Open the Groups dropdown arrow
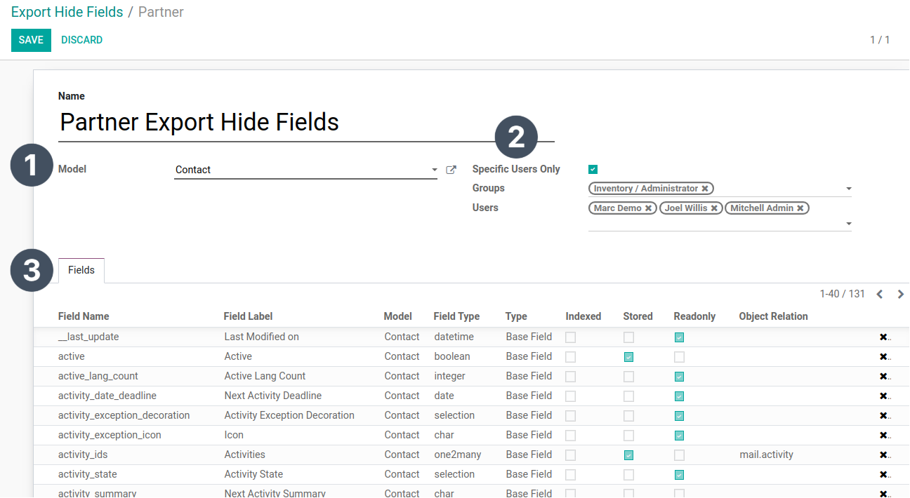 [x=848, y=189]
